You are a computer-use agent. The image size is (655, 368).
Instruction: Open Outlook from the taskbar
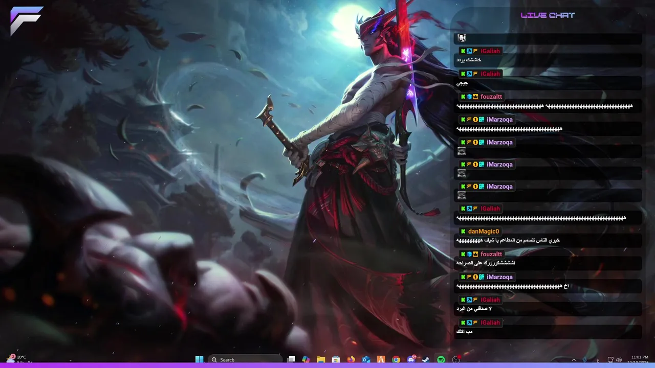click(366, 359)
